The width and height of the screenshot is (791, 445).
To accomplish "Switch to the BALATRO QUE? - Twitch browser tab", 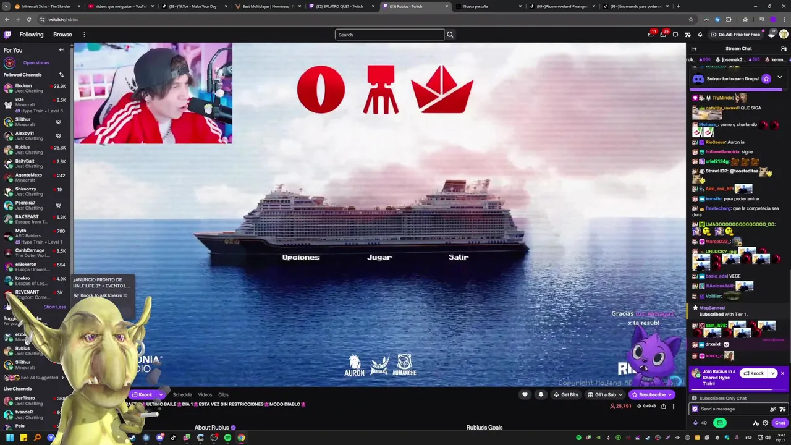I will [340, 6].
